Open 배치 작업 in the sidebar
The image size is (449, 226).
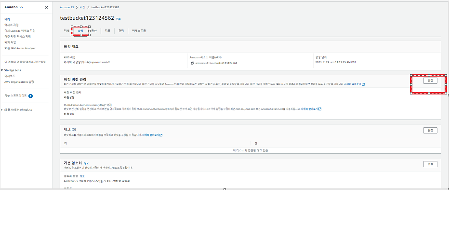coord(10,42)
